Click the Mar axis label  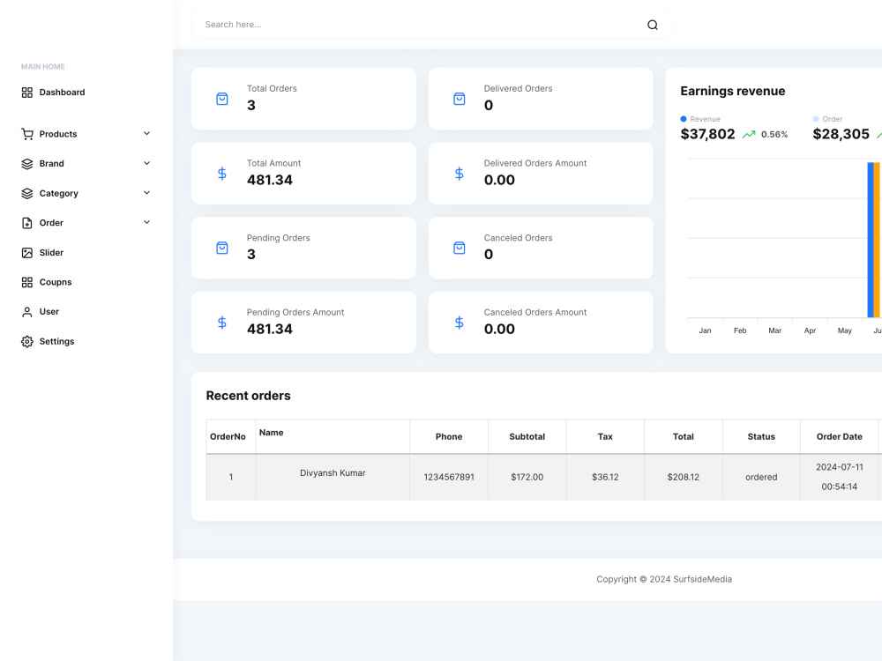tap(774, 330)
